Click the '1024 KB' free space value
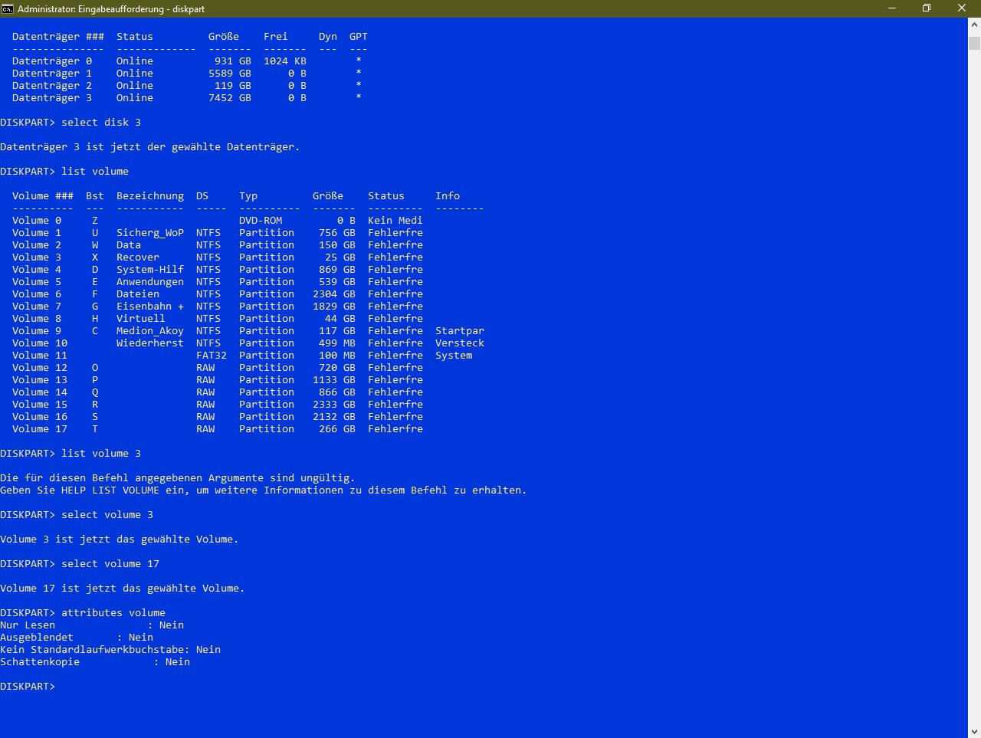 pos(285,61)
